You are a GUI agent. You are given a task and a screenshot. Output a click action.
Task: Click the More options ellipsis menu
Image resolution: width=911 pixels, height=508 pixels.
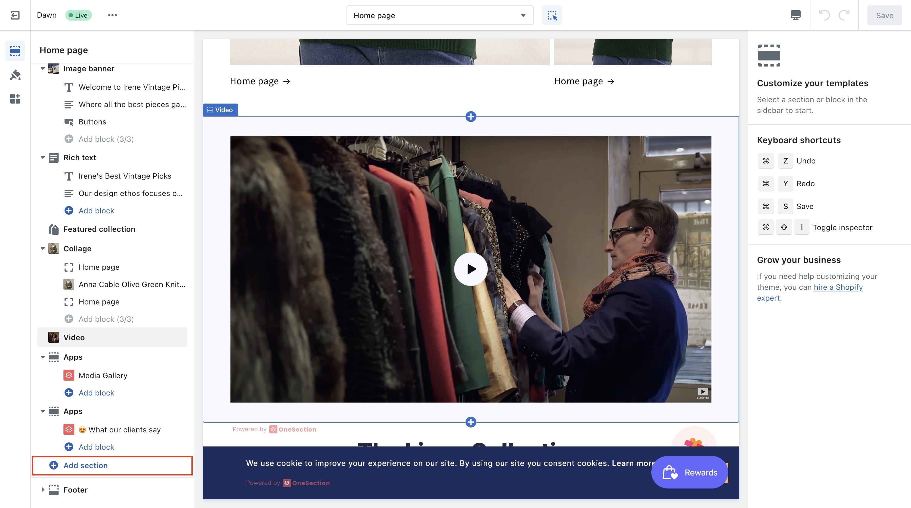pos(112,15)
